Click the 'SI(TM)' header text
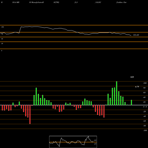This screenshot has width=148, height=148. 56,2
